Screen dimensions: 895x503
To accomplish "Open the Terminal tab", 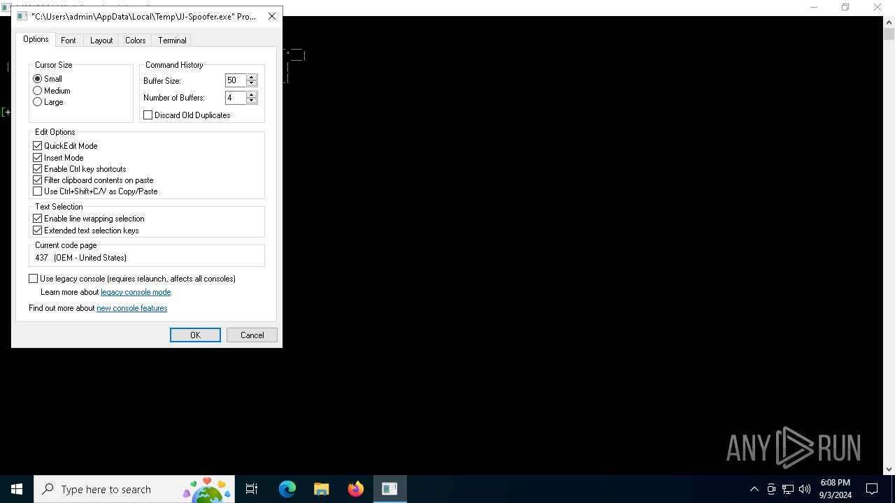I will (172, 41).
